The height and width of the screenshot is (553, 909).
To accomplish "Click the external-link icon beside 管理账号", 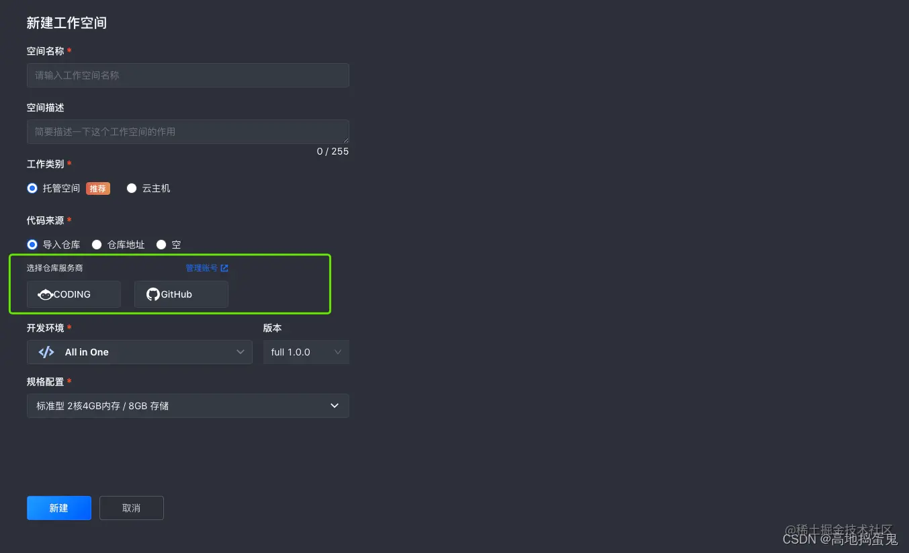I will pos(224,267).
